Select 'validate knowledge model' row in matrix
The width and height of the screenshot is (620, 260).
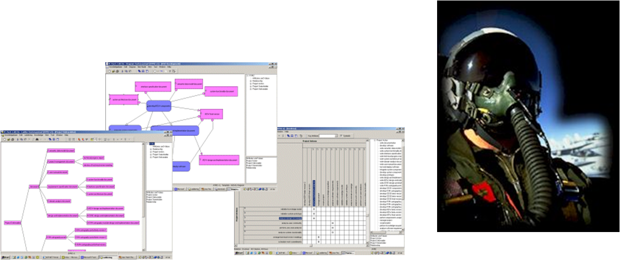[x=273, y=209]
